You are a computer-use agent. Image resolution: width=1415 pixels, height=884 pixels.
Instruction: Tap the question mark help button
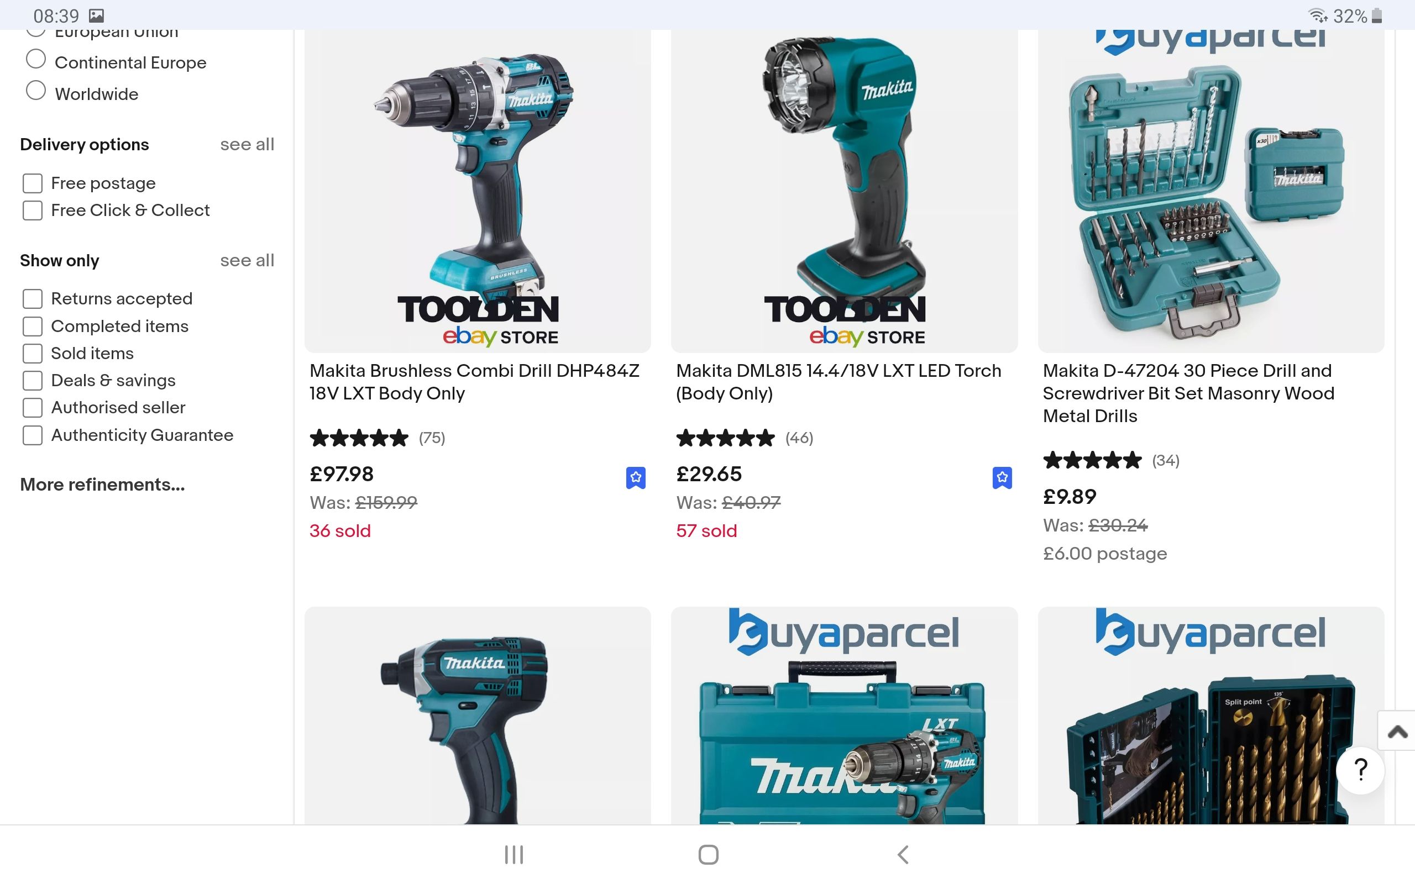1361,770
